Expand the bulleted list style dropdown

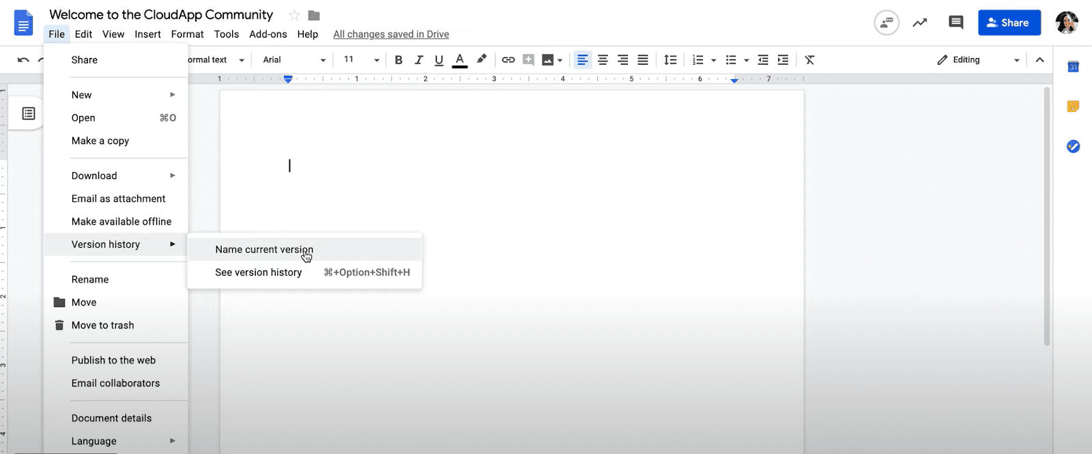point(747,60)
